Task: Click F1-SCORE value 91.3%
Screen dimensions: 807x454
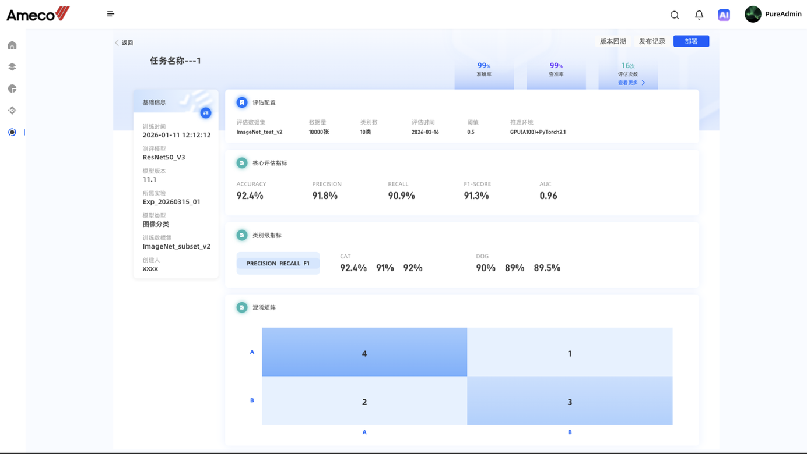Action: tap(476, 196)
